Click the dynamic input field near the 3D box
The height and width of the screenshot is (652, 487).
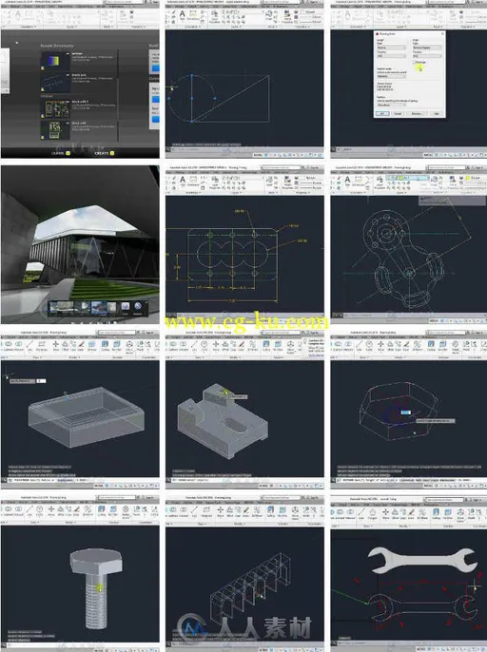(x=41, y=381)
